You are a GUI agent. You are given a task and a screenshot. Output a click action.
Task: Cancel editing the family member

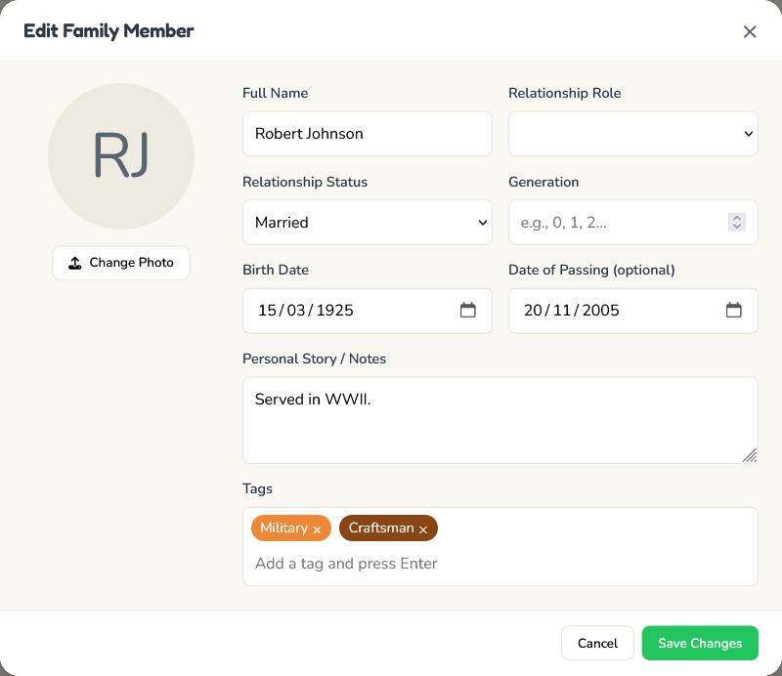(x=597, y=643)
